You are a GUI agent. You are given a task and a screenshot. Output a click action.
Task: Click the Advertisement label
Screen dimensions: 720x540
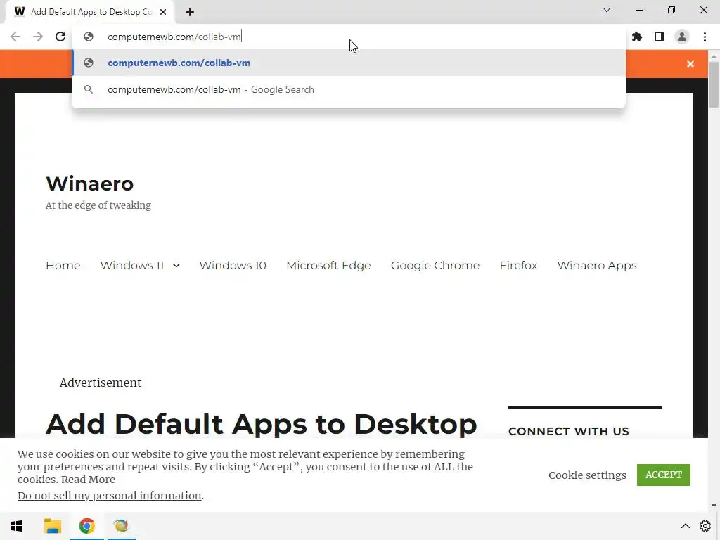pos(100,382)
